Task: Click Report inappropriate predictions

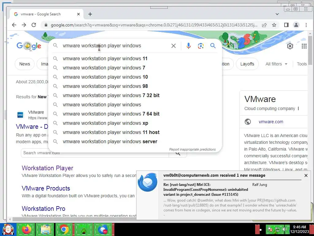Action: [x=192, y=150]
